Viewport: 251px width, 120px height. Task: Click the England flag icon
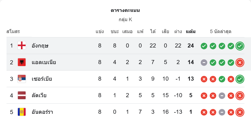click(x=22, y=46)
